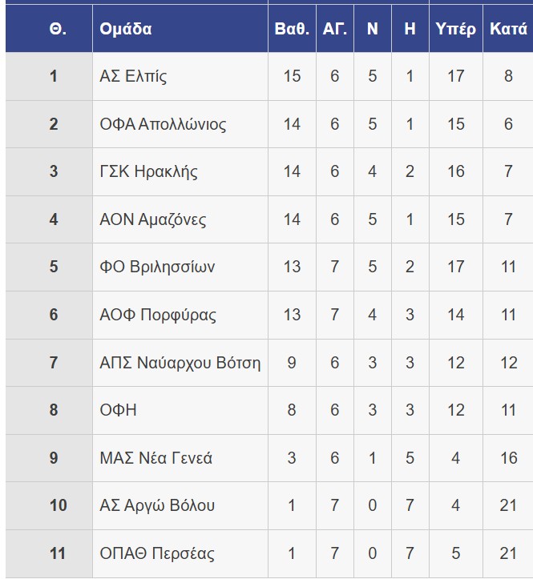The width and height of the screenshot is (533, 579).
Task: Open ΟΦΑ Απολλώνιος team name
Action: click(163, 124)
